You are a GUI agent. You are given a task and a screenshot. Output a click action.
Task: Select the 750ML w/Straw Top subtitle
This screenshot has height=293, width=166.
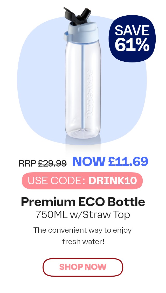83,215
